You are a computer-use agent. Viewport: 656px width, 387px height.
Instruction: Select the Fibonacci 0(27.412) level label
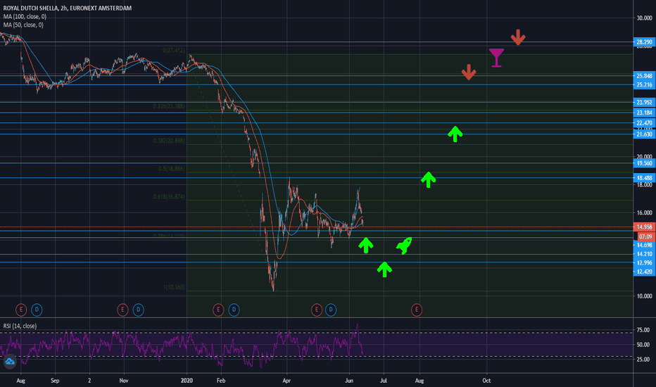coord(173,50)
